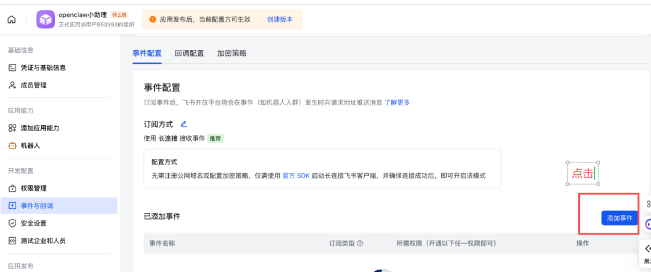Image resolution: width=651 pixels, height=272 pixels.
Task: Click the 待上线 status tag
Action: (119, 15)
